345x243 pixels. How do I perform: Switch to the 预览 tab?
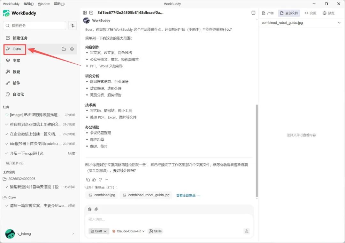point(329,13)
